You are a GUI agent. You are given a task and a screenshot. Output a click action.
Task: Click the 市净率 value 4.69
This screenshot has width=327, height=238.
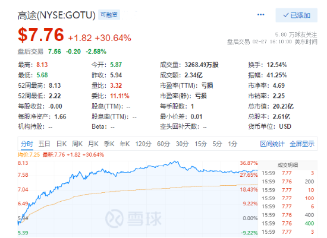(x=279, y=85)
